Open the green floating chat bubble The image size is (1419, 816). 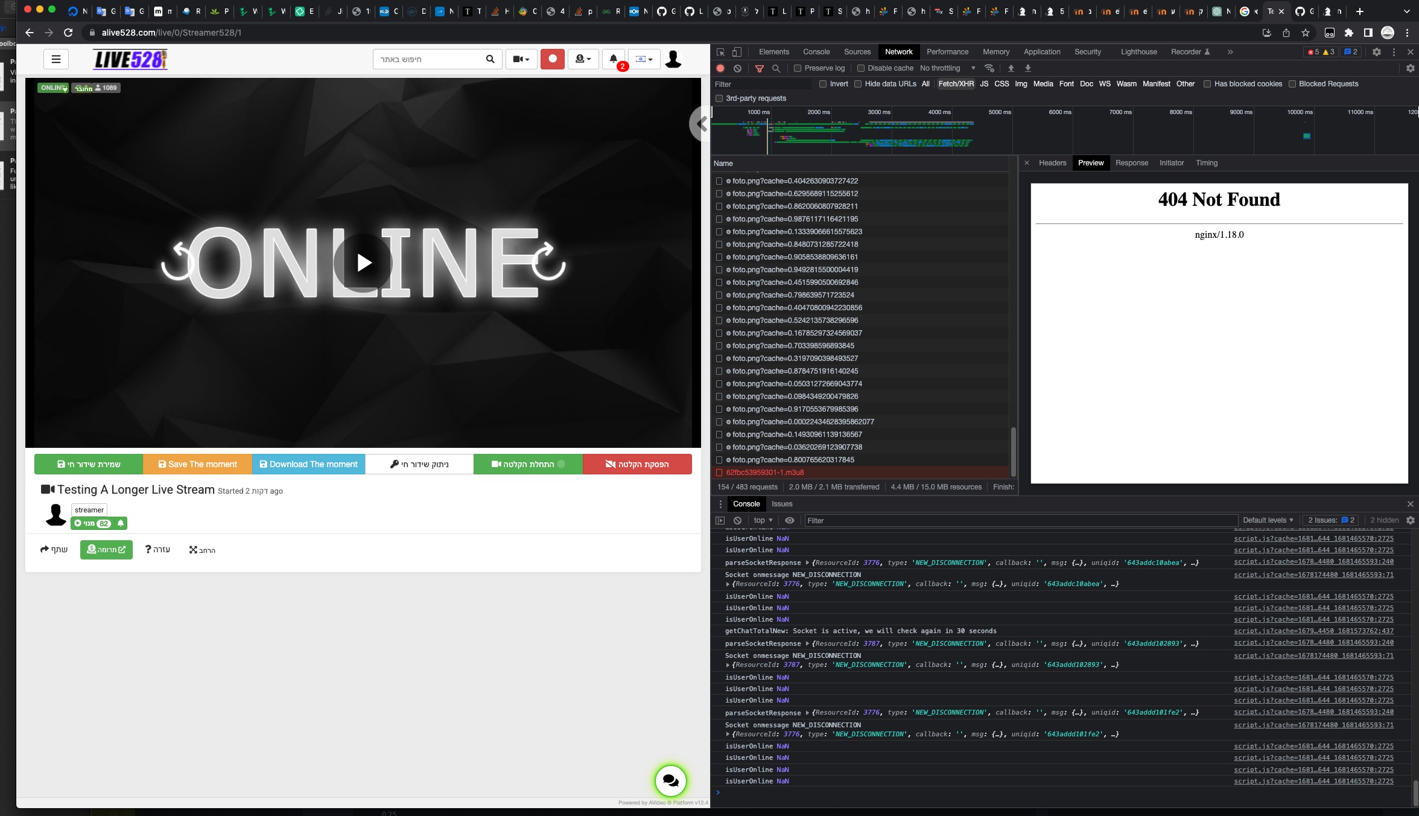671,780
